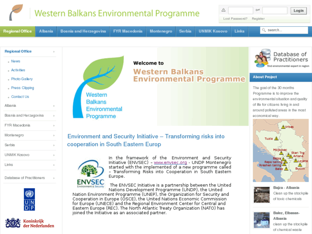Open the Balez, Elbasan thumbnail image
The width and height of the screenshot is (312, 234).
coord(262,220)
